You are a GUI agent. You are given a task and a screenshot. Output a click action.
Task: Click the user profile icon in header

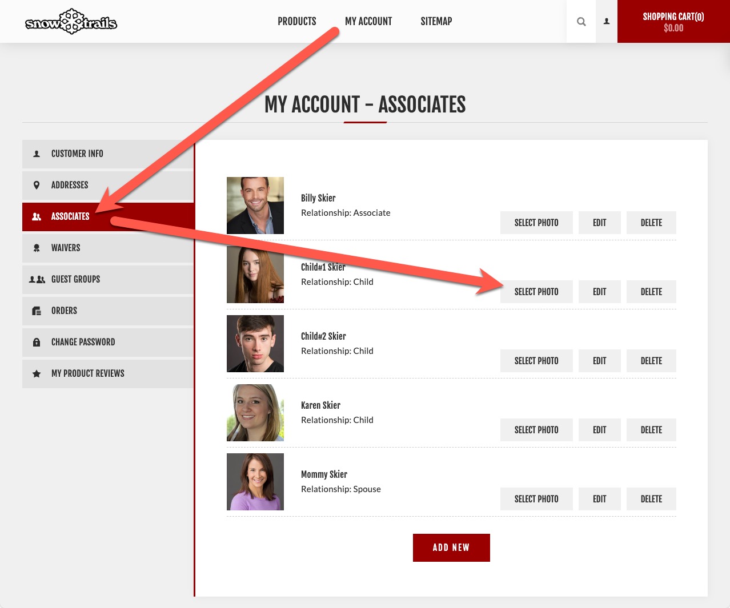point(607,22)
